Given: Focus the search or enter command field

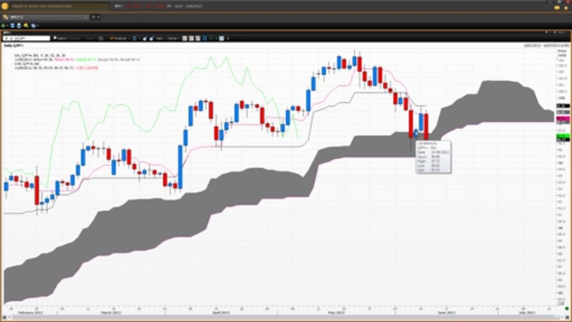Looking at the screenshot, I should (x=59, y=6).
